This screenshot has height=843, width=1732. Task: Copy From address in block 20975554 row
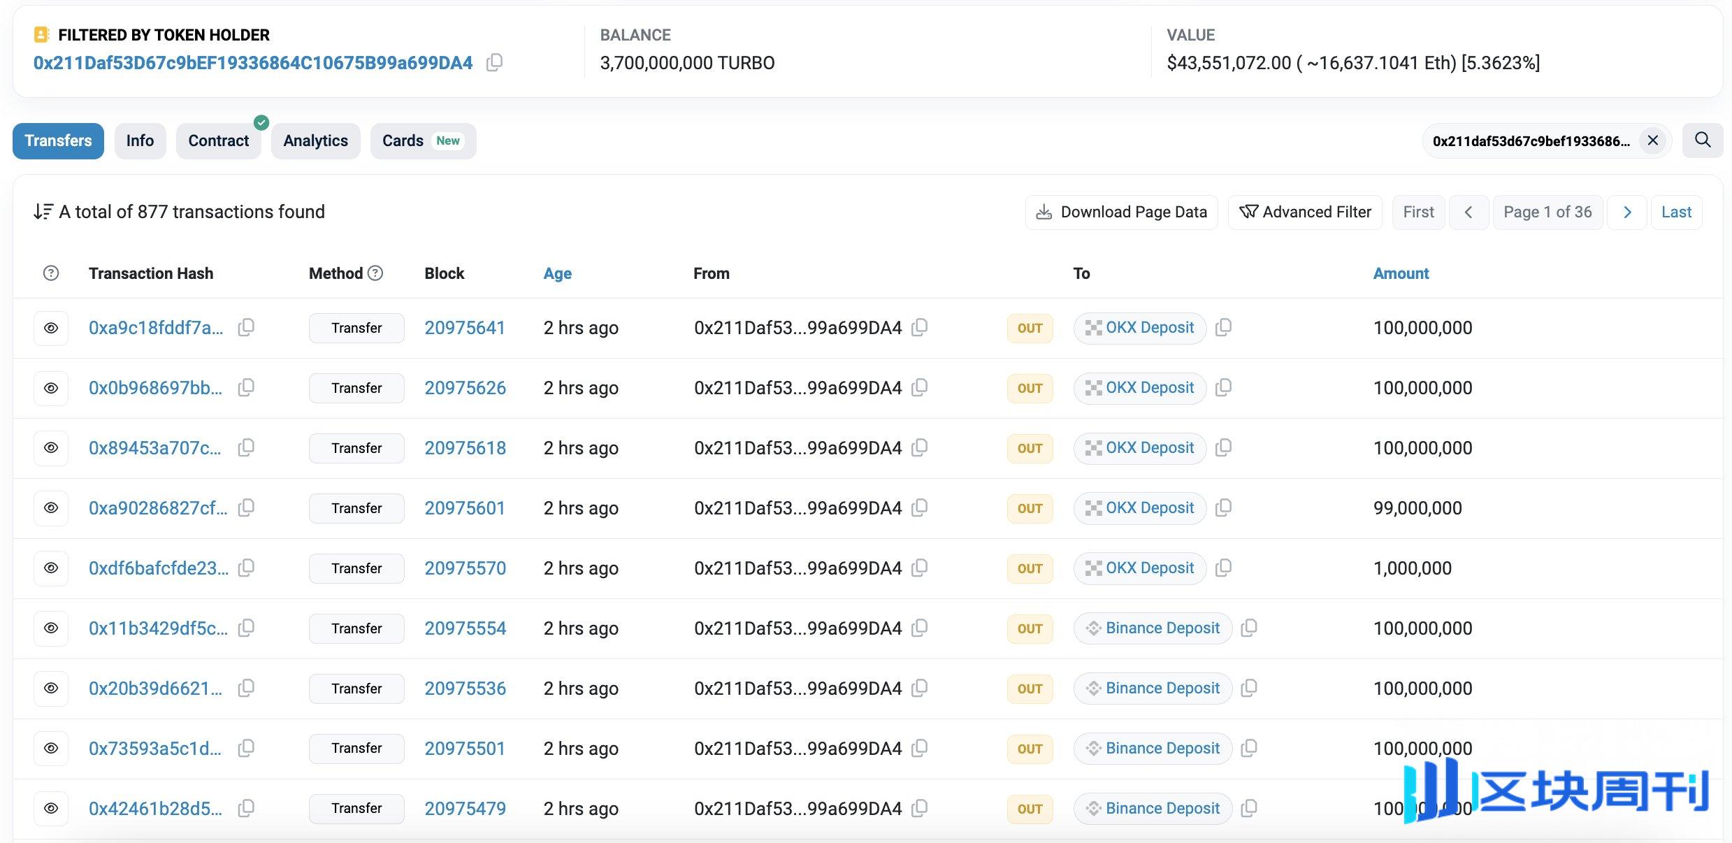coord(920,628)
